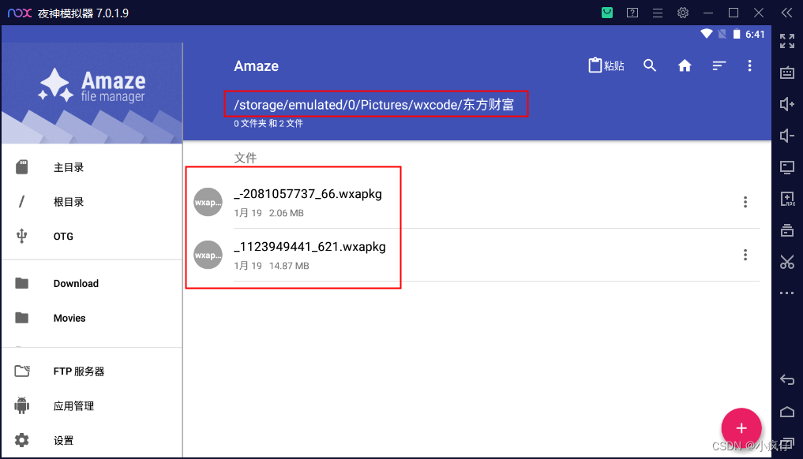The height and width of the screenshot is (459, 803).
Task: Click the folder icon beside Movies
Action: point(21,318)
